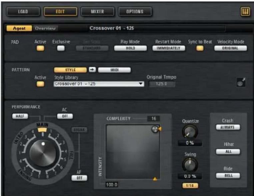The image size is (254, 196).
Task: Switch to the EDIT page
Action: point(60,12)
